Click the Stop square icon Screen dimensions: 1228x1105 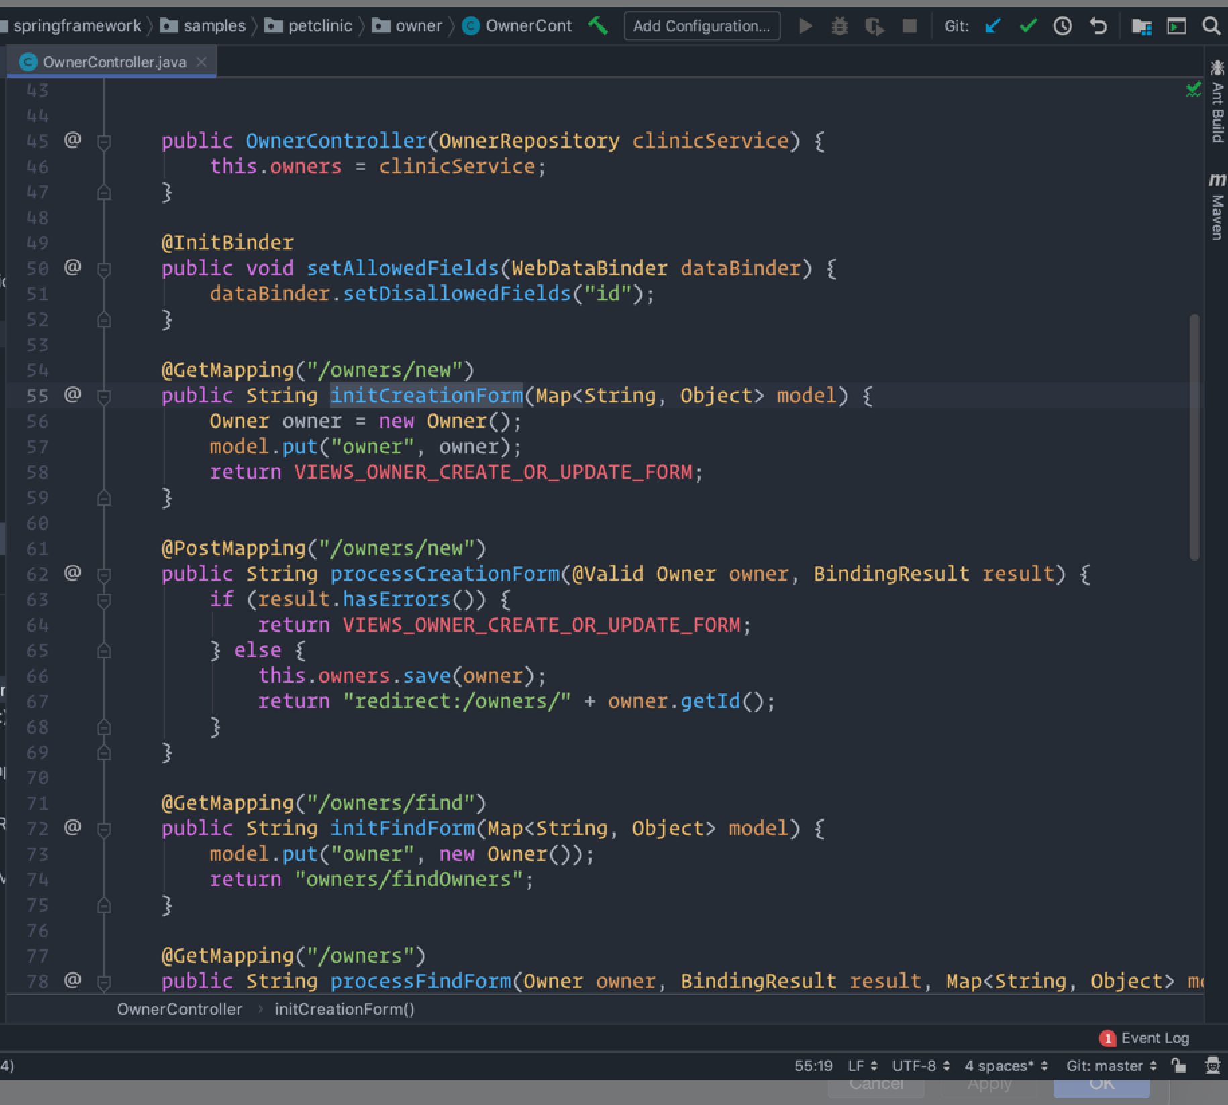(909, 26)
